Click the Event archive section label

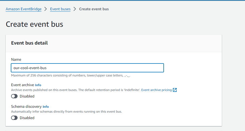(22, 85)
